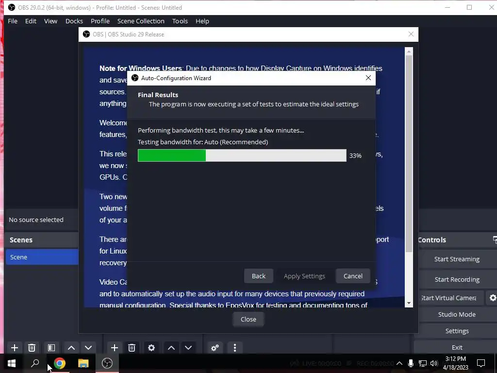Click the microphone tray icon
The width and height of the screenshot is (497, 373).
click(x=411, y=363)
